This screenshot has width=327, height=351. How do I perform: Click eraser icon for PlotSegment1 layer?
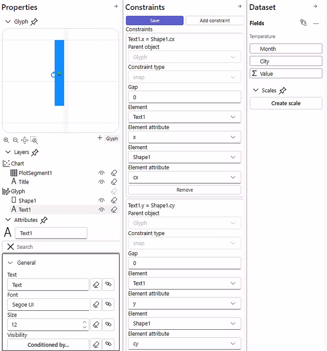pyautogui.click(x=114, y=173)
